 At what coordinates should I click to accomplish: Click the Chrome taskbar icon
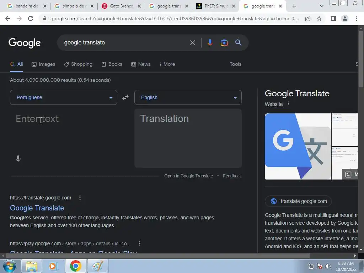click(75, 266)
